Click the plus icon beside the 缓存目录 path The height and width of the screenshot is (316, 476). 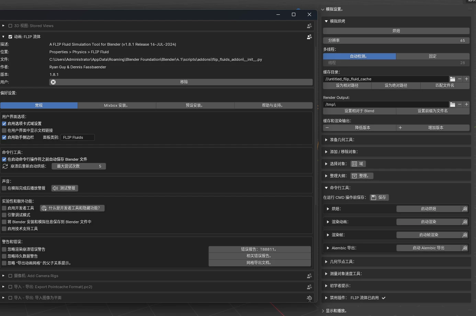(x=466, y=79)
